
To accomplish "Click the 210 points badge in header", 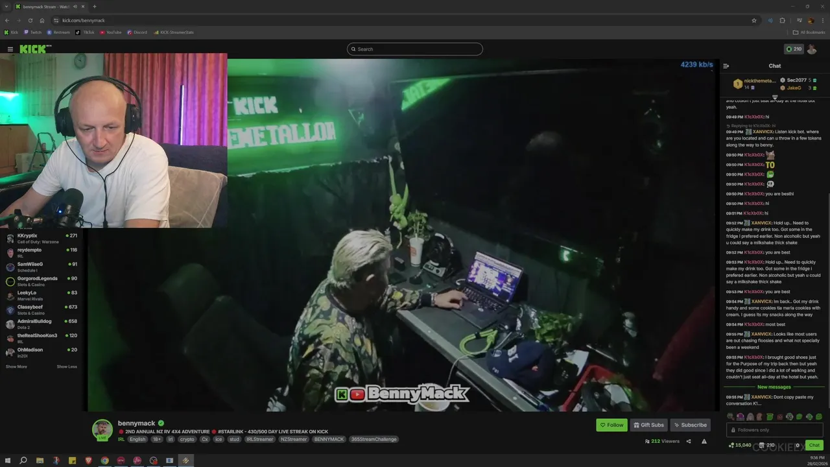I will point(794,49).
